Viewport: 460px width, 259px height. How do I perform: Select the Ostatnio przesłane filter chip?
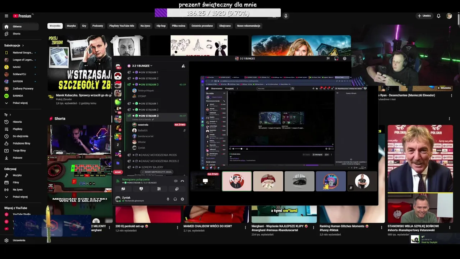coord(202,26)
